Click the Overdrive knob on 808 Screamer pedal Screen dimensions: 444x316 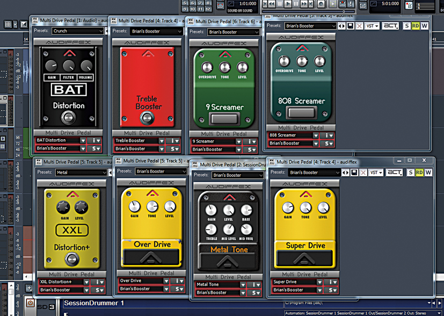(x=284, y=61)
